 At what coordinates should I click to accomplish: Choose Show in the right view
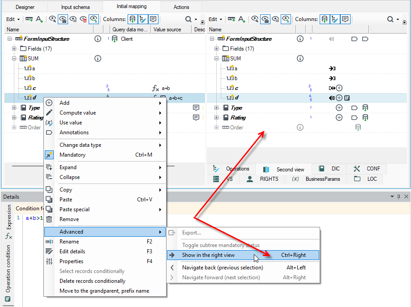pyautogui.click(x=243, y=255)
